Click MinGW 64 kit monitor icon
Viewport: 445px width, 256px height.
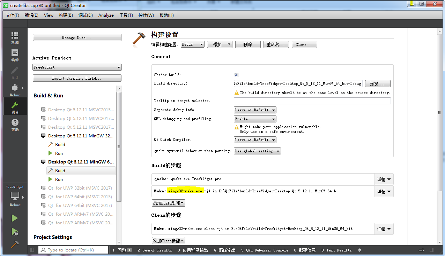click(43, 162)
